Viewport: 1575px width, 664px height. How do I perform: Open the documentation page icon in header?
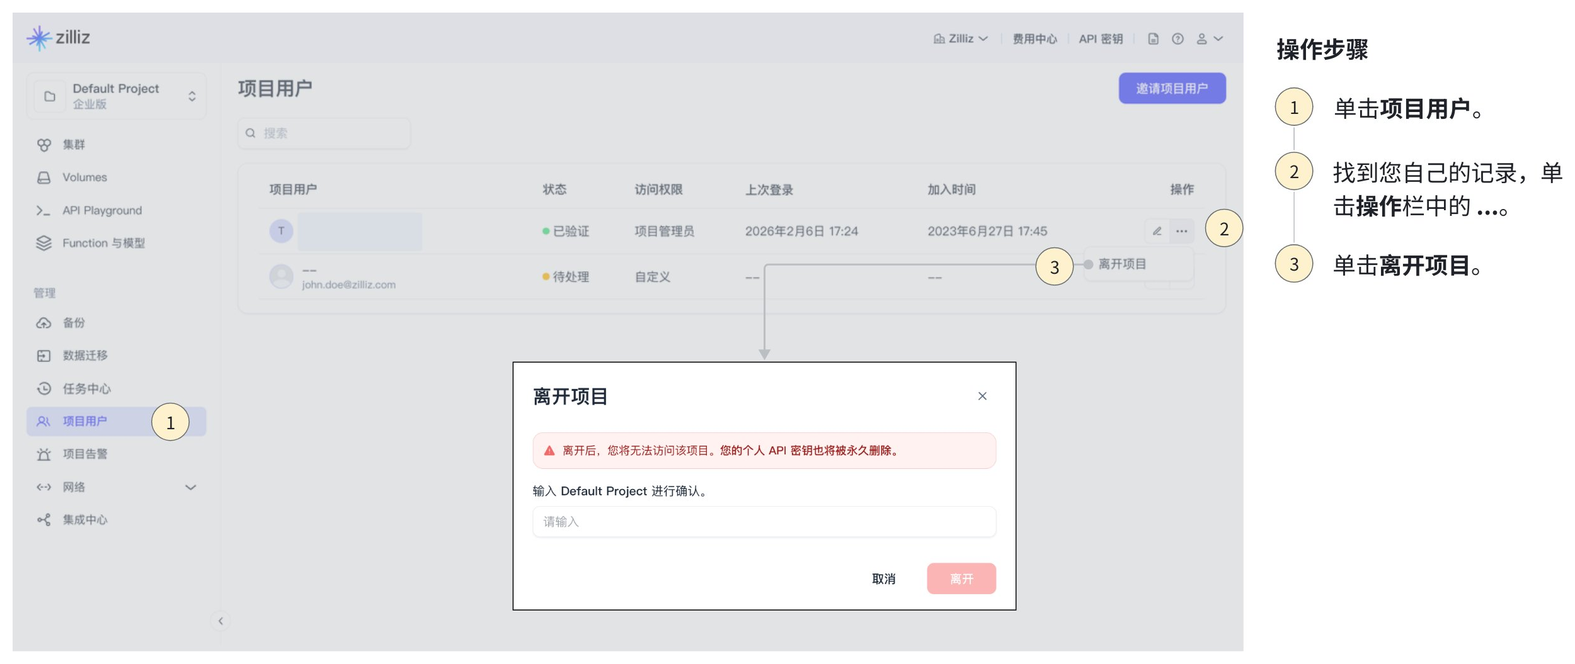pyautogui.click(x=1153, y=39)
